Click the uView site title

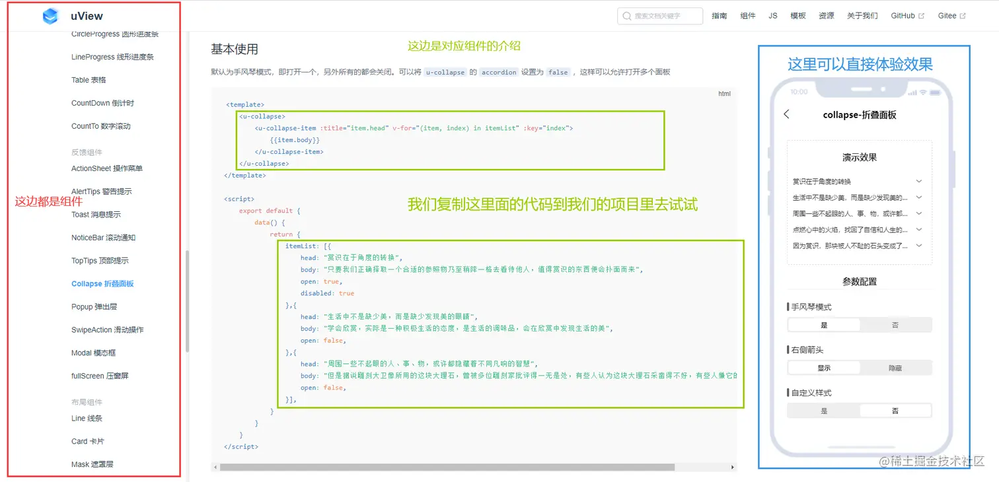(87, 16)
